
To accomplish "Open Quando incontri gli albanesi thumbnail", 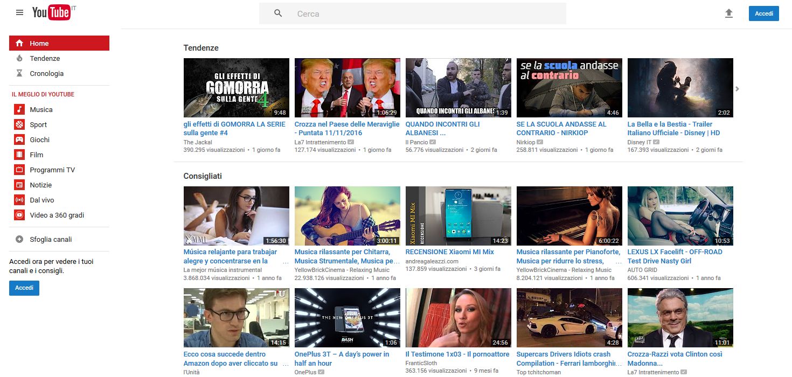I will coord(458,88).
